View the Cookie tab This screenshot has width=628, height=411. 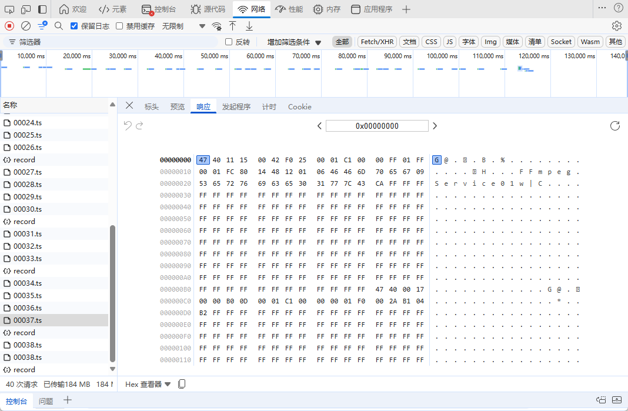click(299, 106)
